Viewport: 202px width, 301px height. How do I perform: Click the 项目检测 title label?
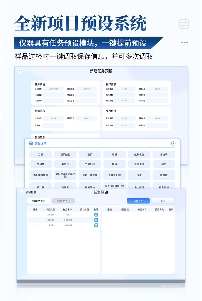pos(31,192)
